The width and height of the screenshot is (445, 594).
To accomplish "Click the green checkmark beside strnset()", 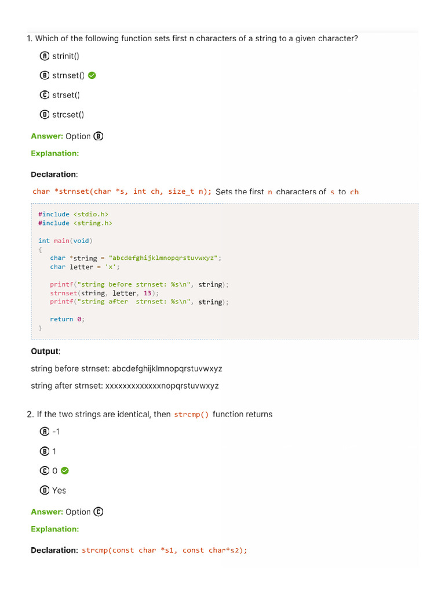I will [92, 75].
